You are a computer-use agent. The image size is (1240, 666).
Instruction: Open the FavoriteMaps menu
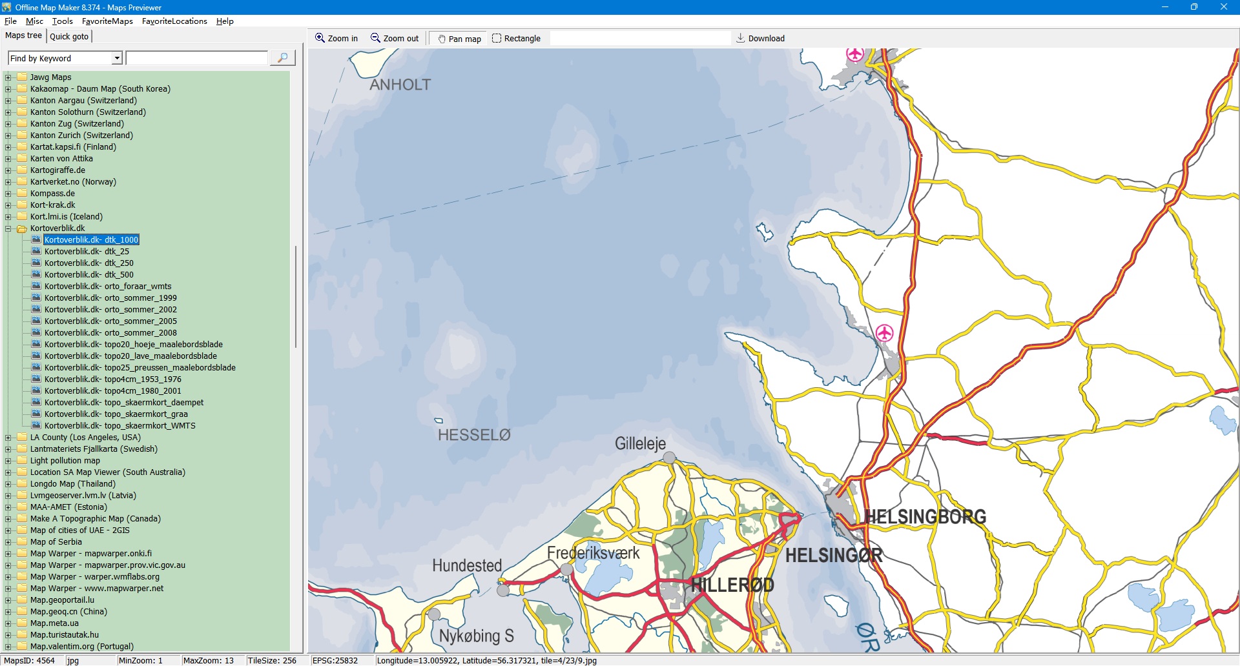pos(107,21)
